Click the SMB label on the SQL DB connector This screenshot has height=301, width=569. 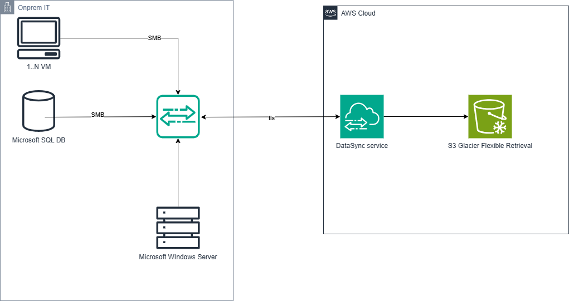pos(98,115)
